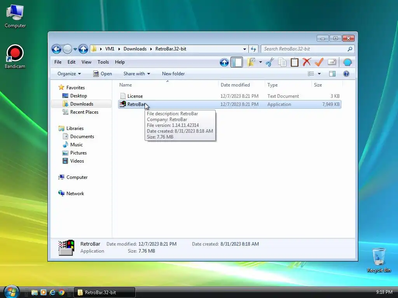The width and height of the screenshot is (398, 298).
Task: Open the File menu
Action: coord(58,62)
